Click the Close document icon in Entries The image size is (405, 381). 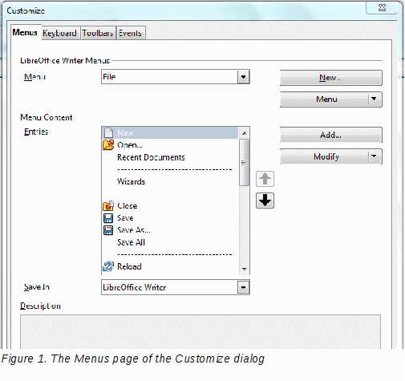pyautogui.click(x=108, y=206)
